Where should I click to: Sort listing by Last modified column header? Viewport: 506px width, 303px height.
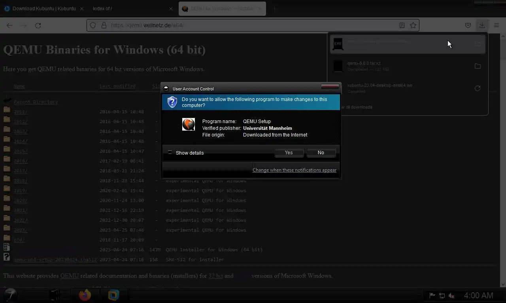117,86
